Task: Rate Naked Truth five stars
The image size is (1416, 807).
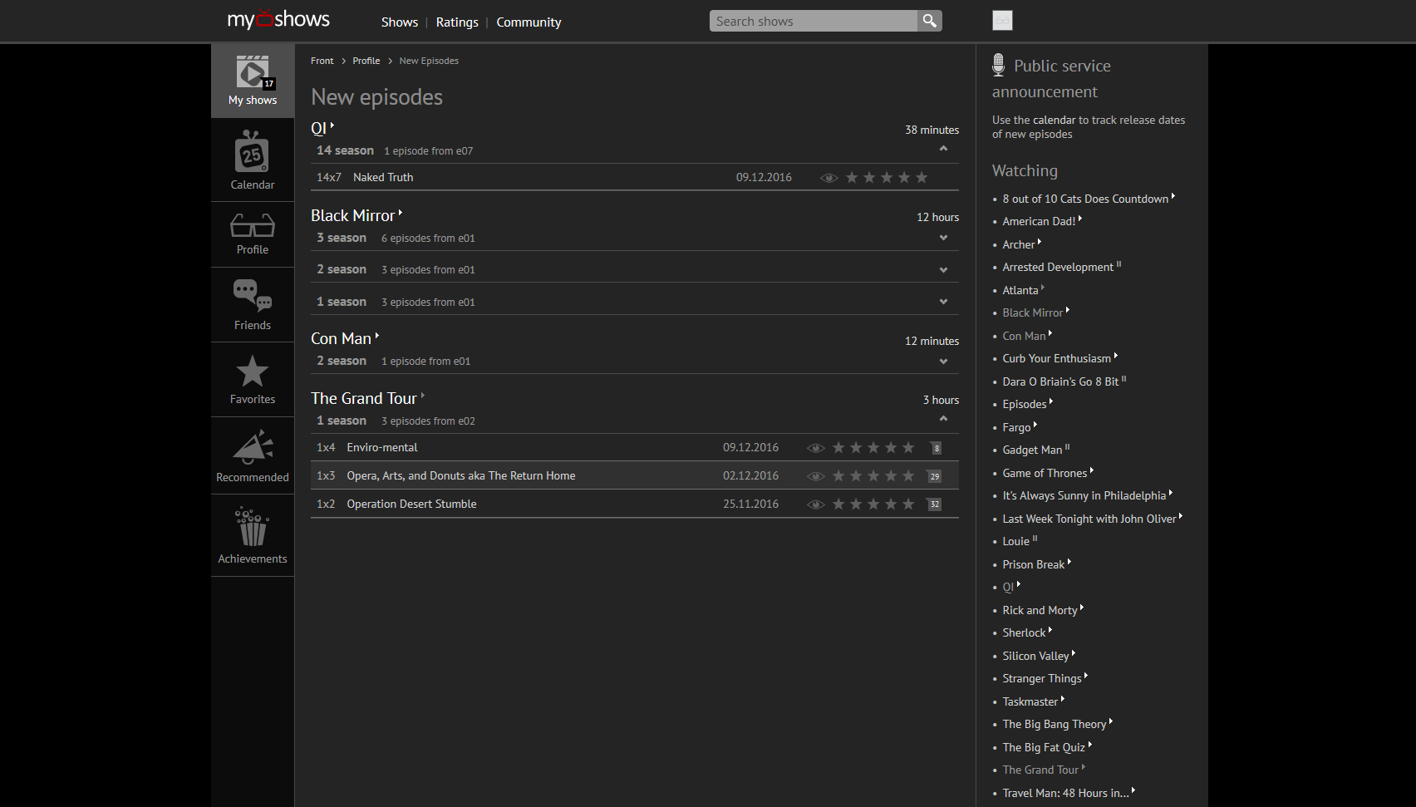Action: 922,178
